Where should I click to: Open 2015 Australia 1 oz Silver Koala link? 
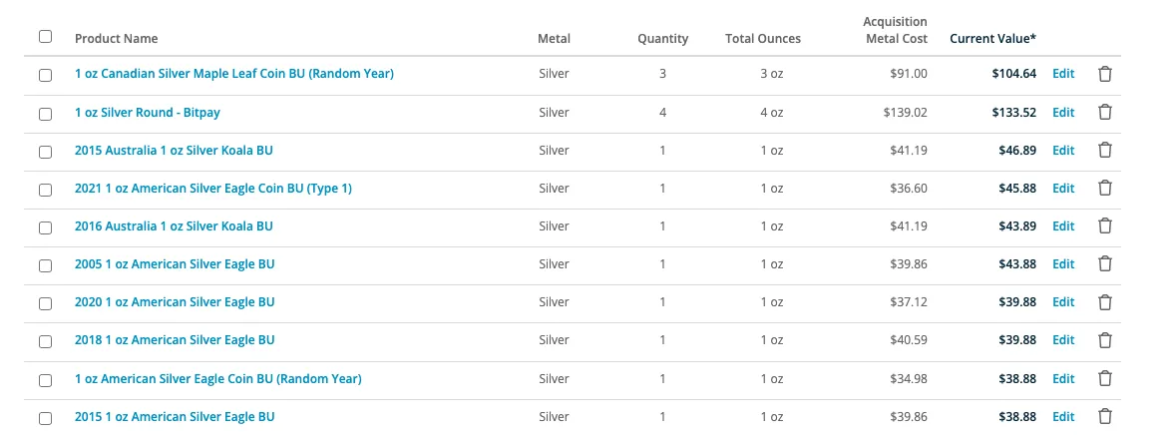pos(174,151)
